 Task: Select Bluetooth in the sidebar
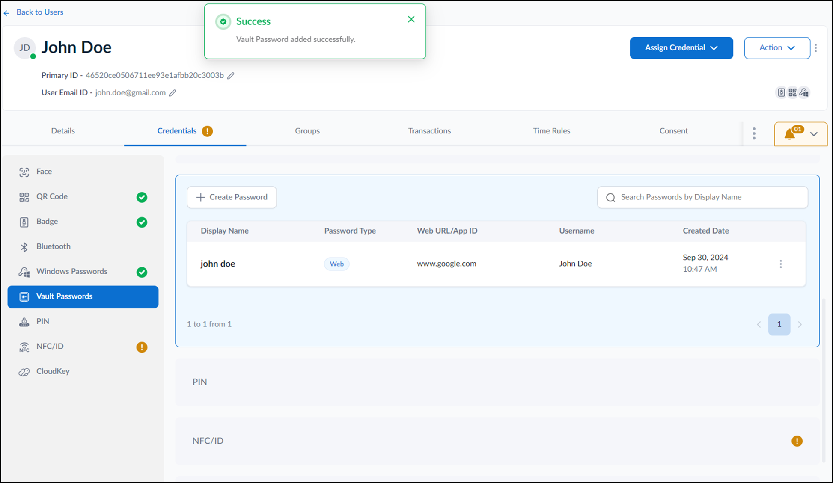[83, 246]
